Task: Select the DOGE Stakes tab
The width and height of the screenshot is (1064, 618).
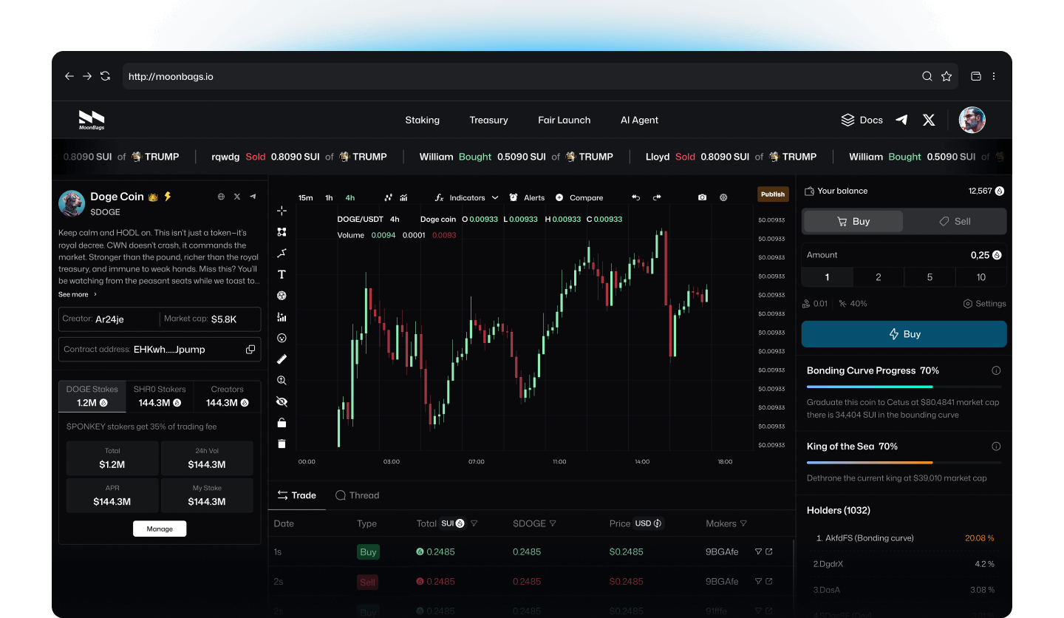Action: 92,396
